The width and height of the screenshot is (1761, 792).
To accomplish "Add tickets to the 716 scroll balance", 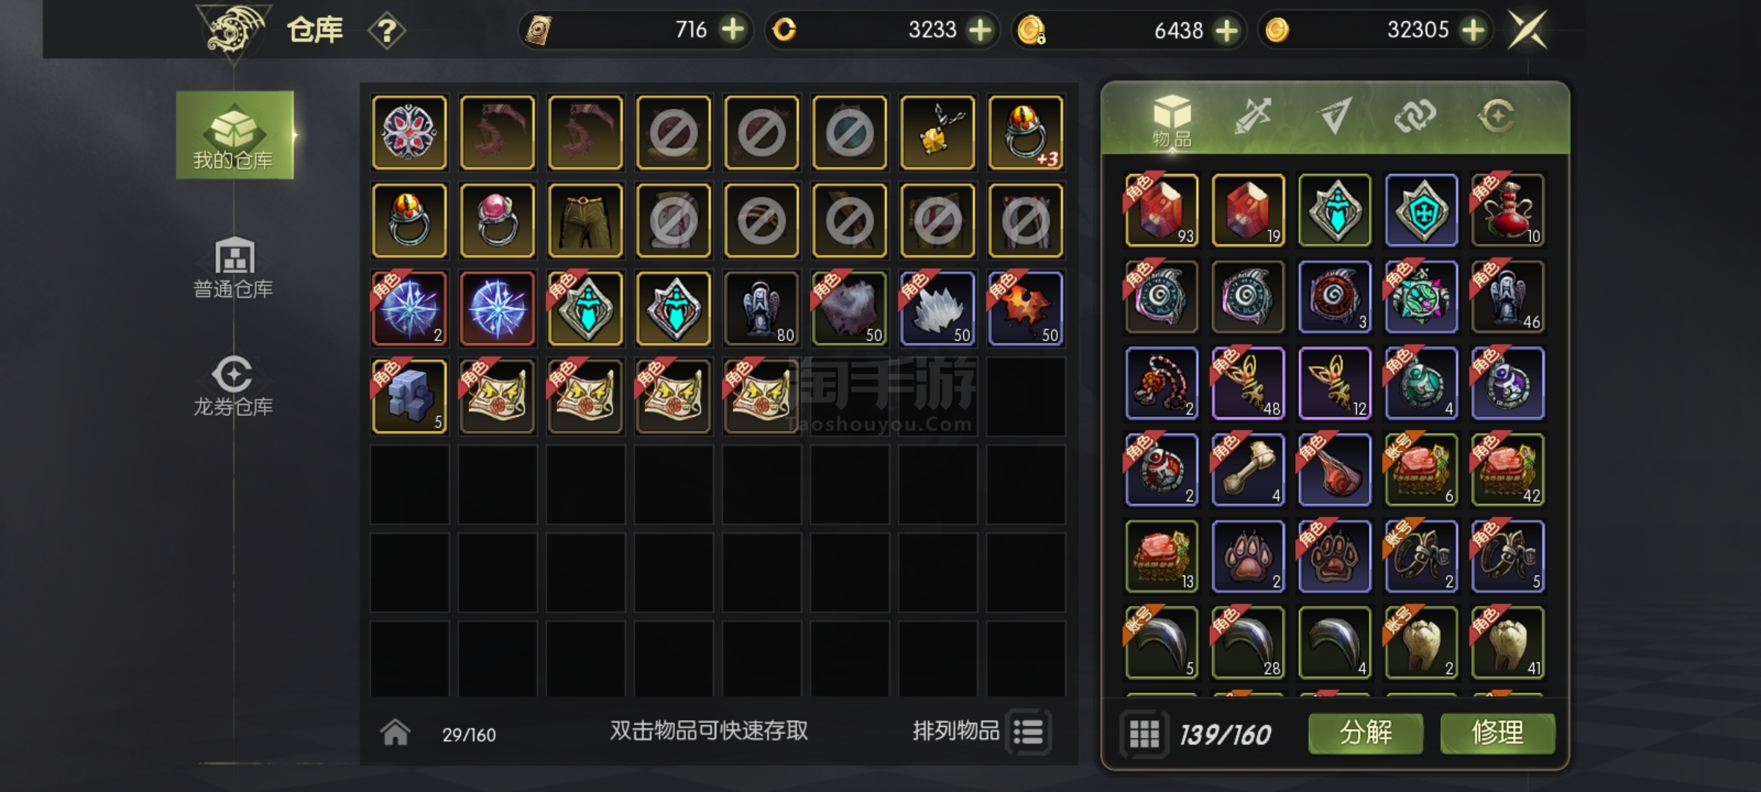I will [732, 30].
